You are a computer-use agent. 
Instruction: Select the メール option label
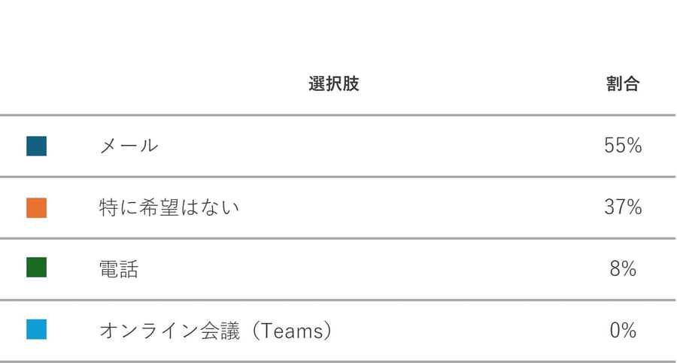click(x=129, y=146)
